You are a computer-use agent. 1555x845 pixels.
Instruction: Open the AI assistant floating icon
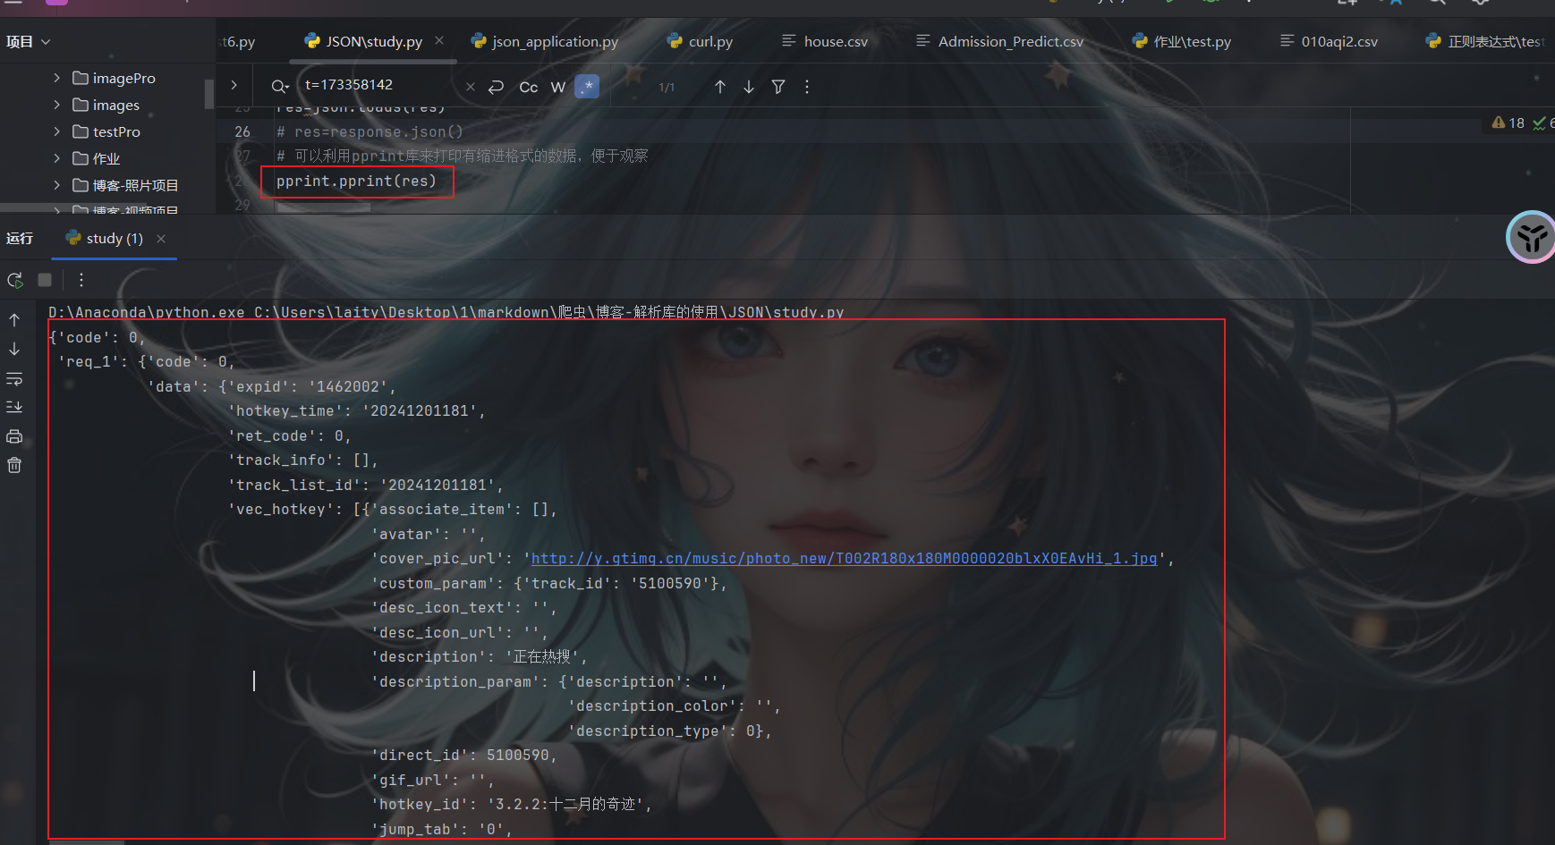point(1532,237)
